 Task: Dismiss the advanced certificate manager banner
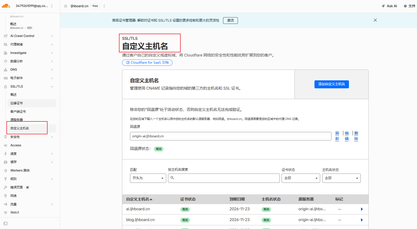[x=375, y=20]
